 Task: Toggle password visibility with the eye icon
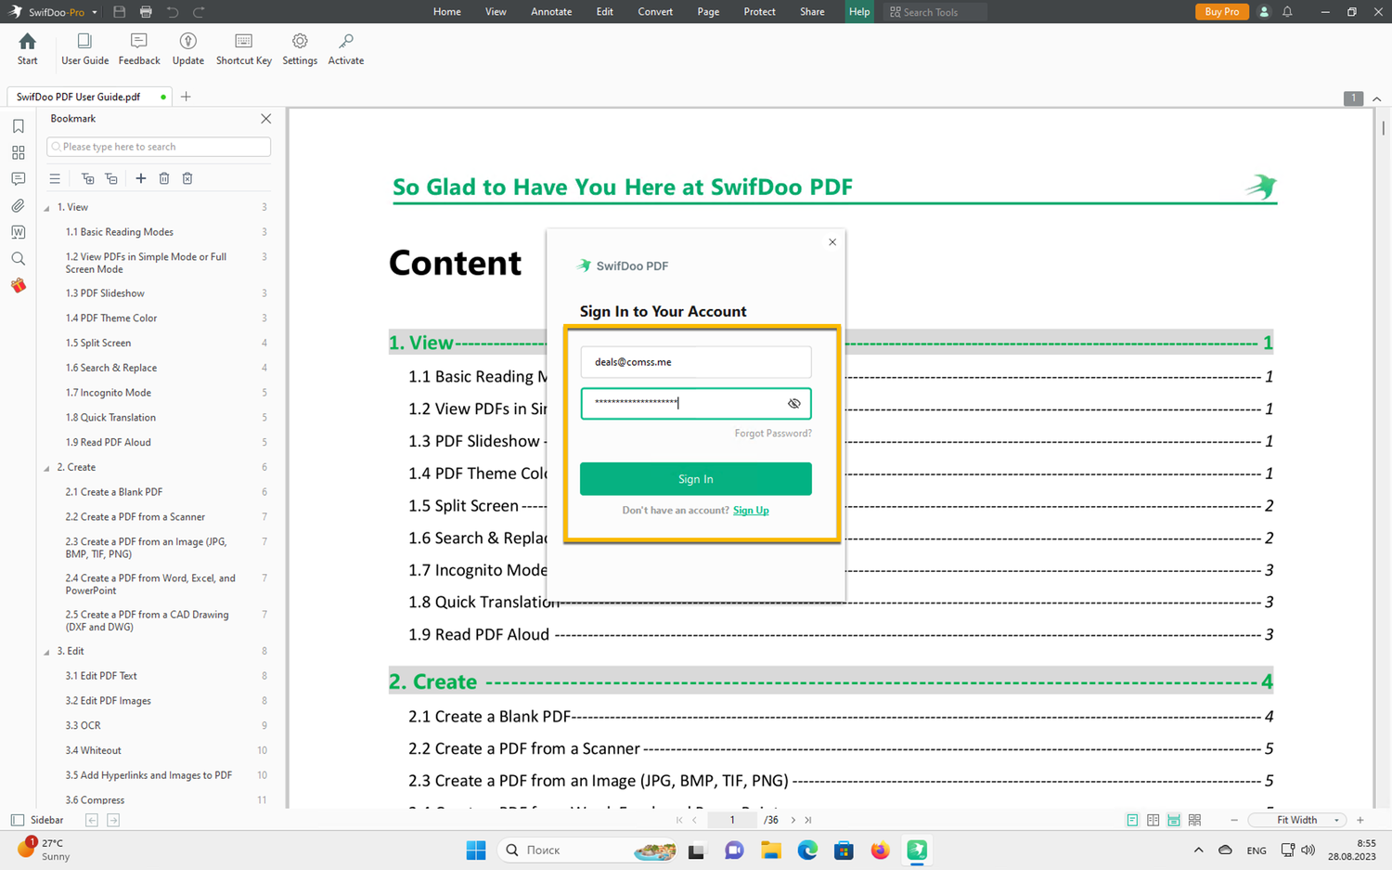click(794, 404)
